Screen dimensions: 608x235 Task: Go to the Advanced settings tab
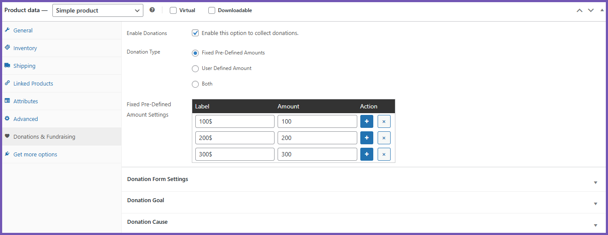26,119
